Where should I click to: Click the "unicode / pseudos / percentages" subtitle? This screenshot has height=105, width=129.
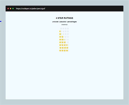(x=64, y=22)
